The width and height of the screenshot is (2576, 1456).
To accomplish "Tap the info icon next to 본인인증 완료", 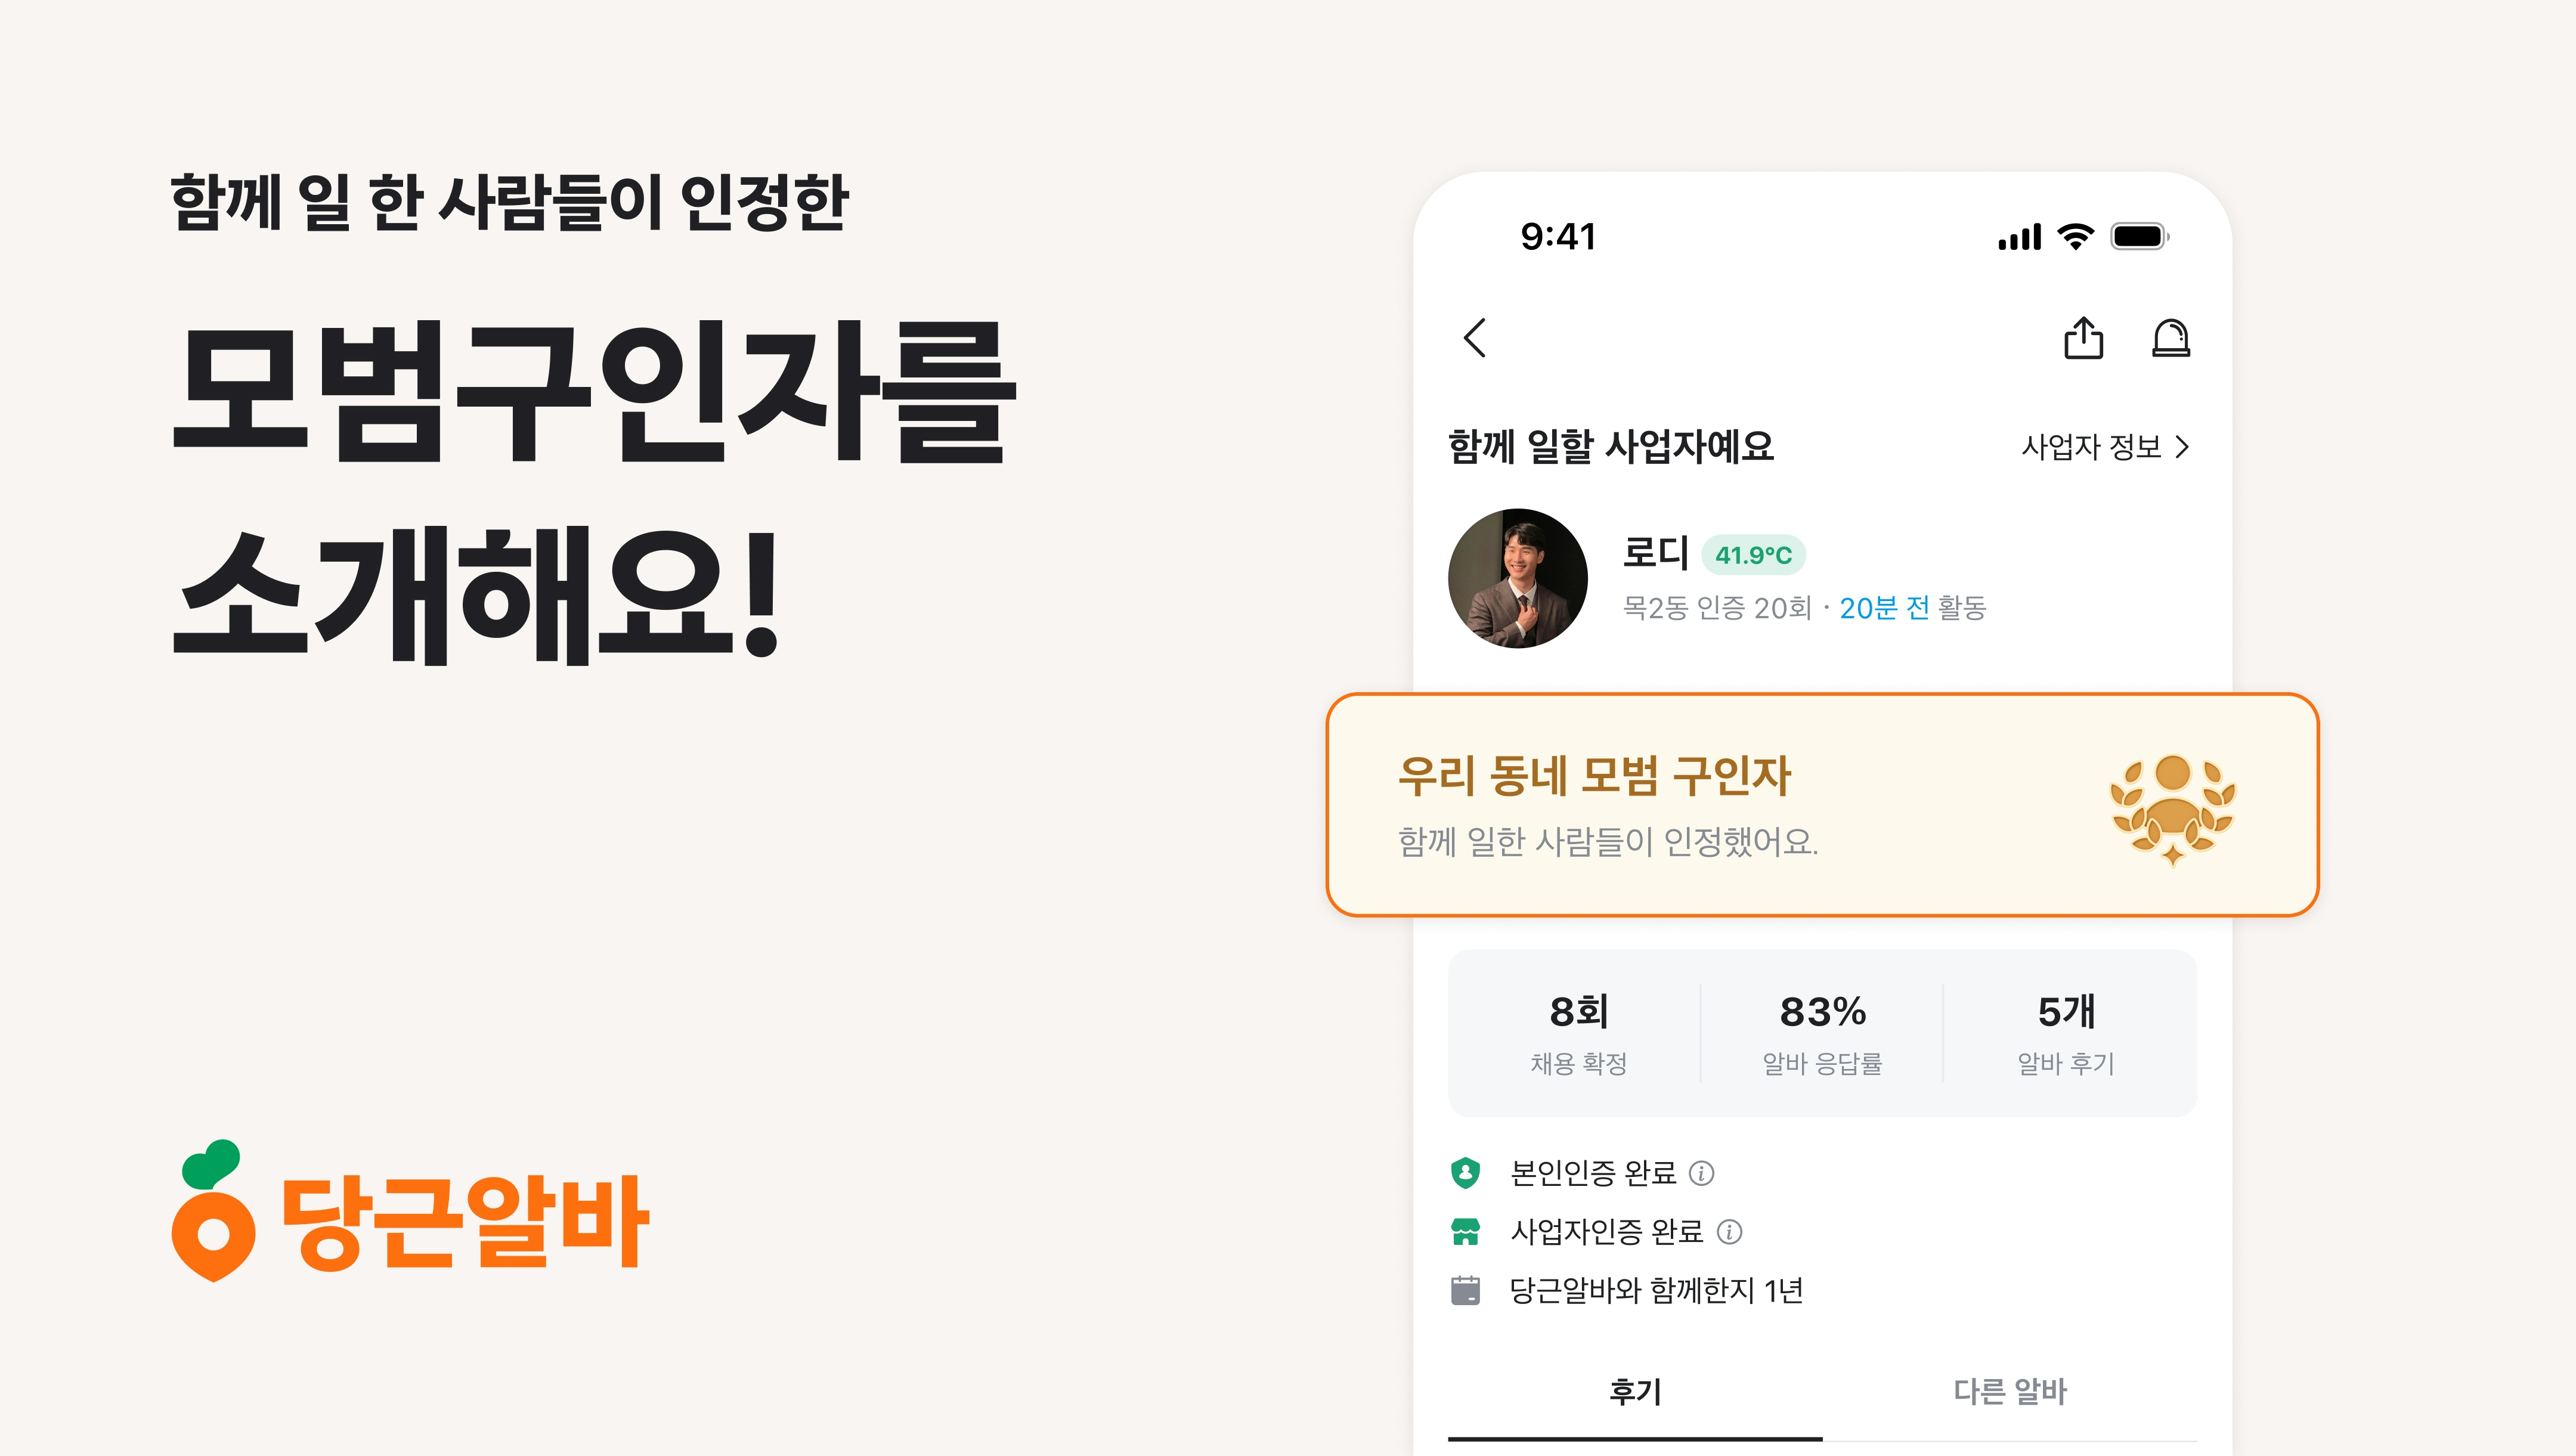I will click(x=1703, y=1173).
